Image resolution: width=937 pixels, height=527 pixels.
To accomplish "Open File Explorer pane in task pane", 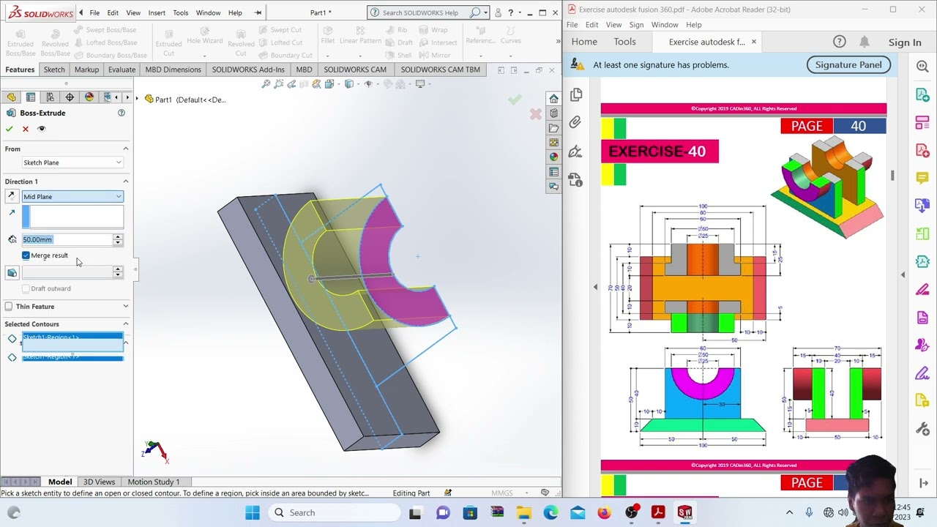I will point(554,128).
